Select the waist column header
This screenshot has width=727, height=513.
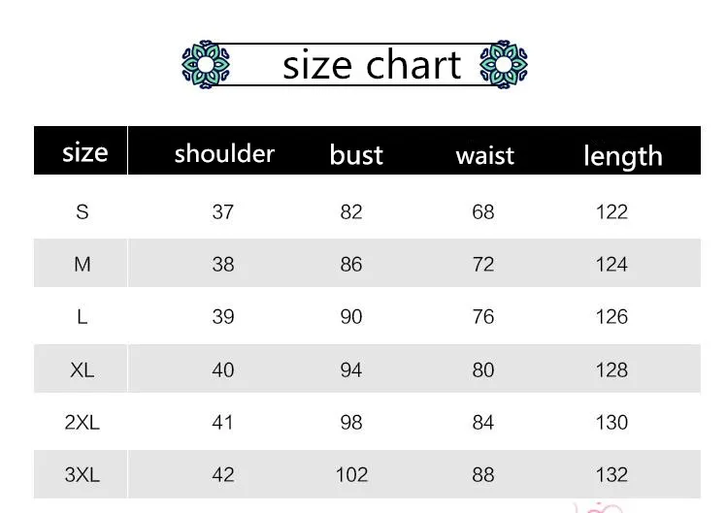tap(485, 155)
